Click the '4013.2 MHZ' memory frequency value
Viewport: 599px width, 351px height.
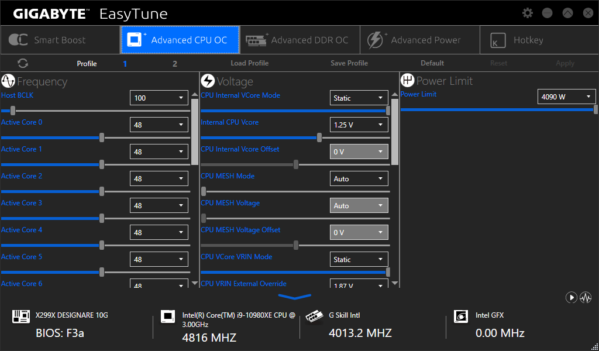(360, 333)
